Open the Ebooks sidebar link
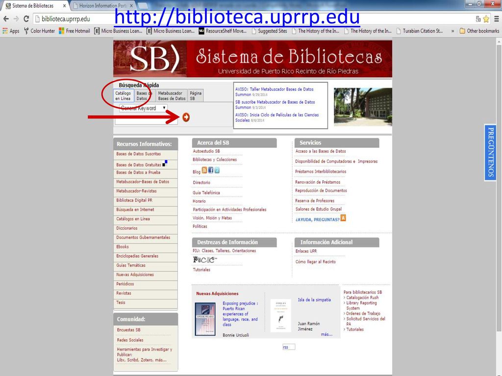This screenshot has width=502, height=376. pyautogui.click(x=123, y=247)
